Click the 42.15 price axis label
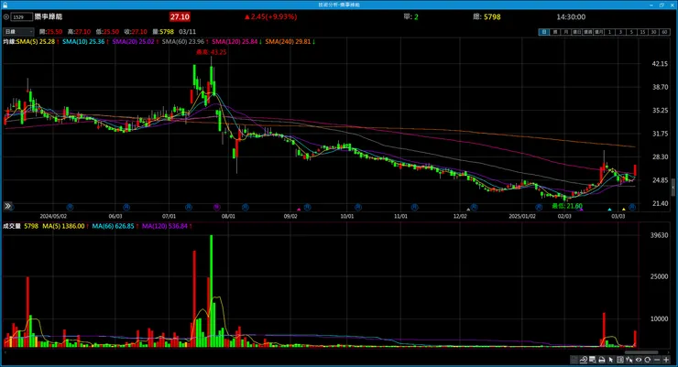Screen dimensions: 678x367 tap(660, 63)
